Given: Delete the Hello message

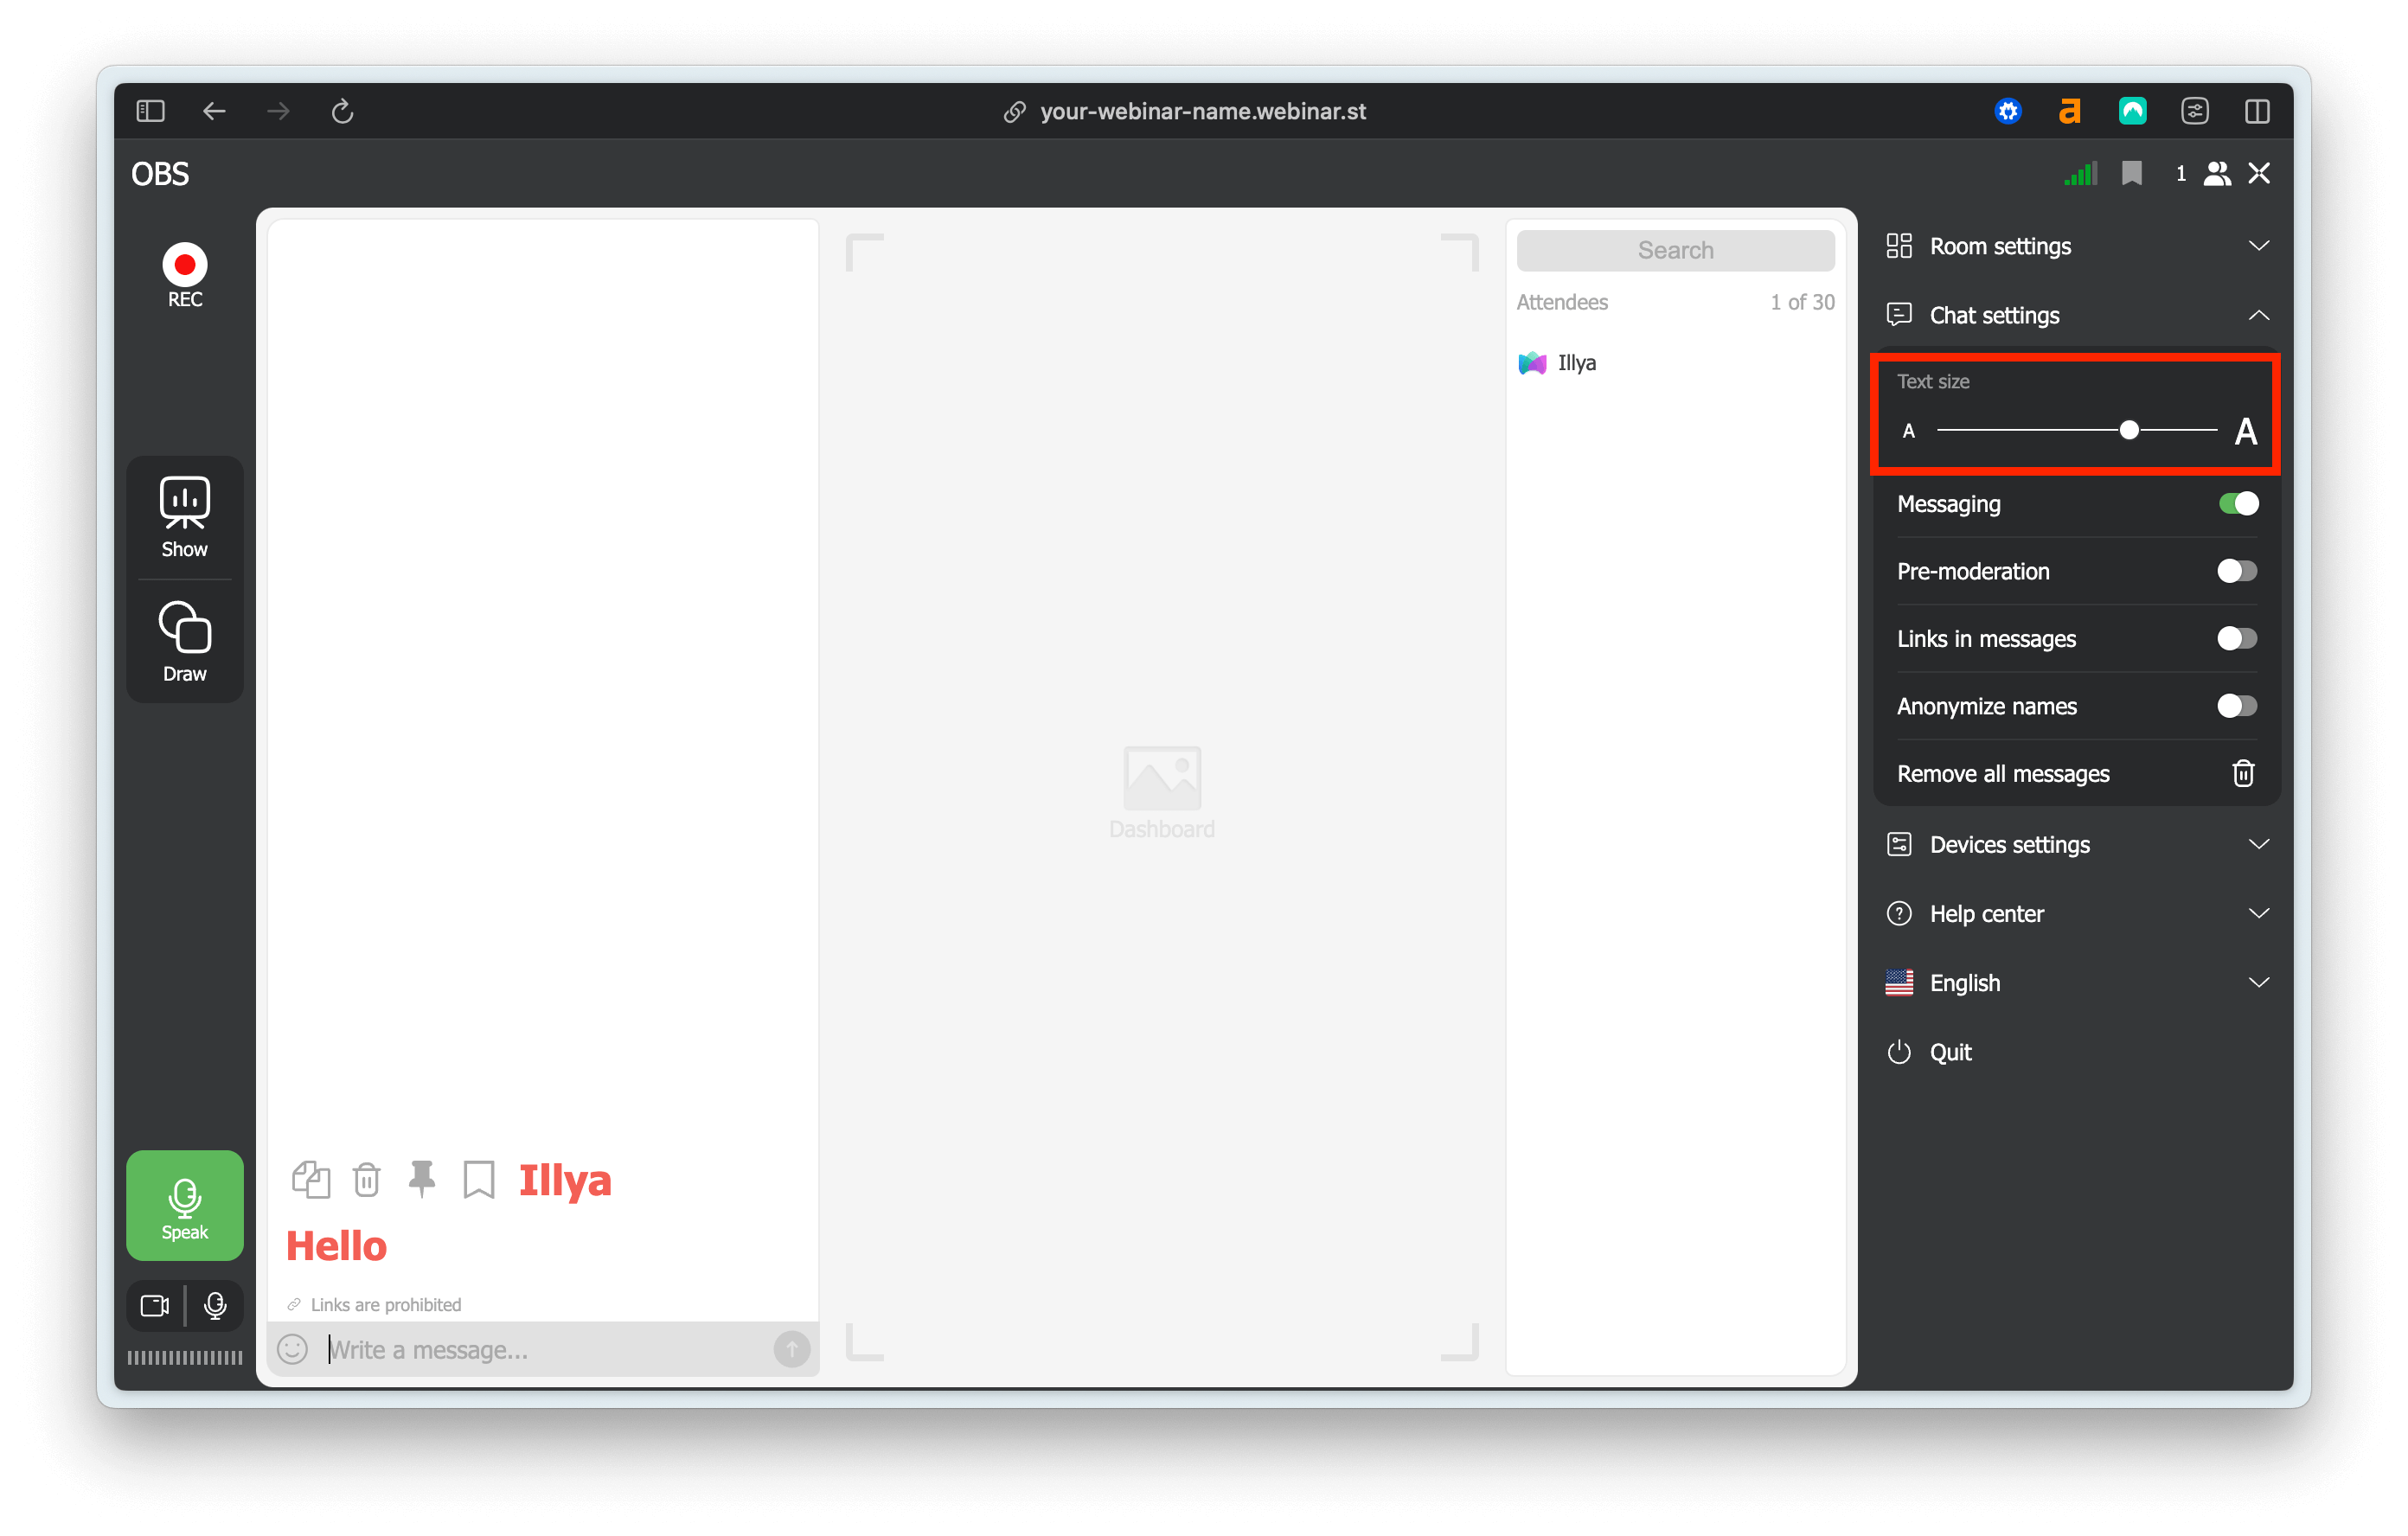Looking at the screenshot, I should coord(366,1180).
